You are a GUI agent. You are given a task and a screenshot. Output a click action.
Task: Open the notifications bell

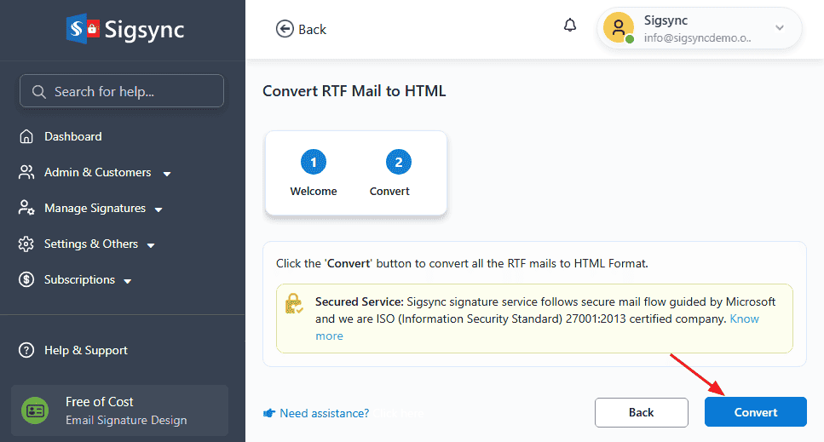570,26
